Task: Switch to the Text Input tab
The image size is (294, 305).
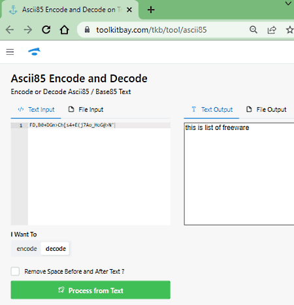Action: click(x=36, y=110)
